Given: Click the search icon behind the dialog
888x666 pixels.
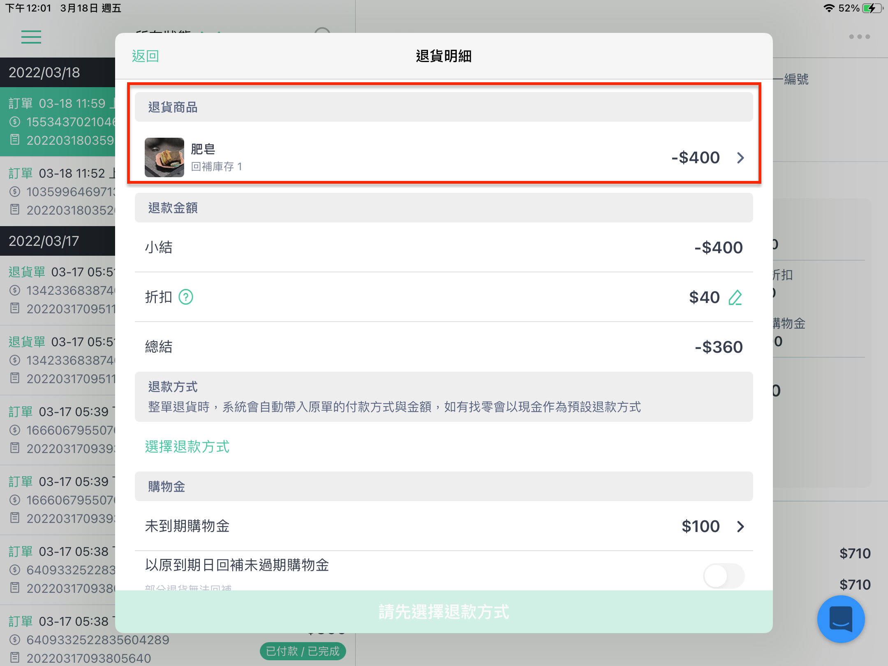Looking at the screenshot, I should (x=322, y=30).
